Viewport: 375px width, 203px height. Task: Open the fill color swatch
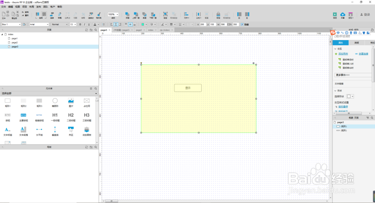143,24
